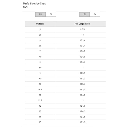Click foot length 13 1/5 cell
This screenshot has height=132, width=132.
(x=82, y=122)
